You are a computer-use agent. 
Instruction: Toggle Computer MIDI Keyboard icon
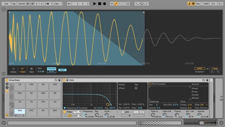193,4
